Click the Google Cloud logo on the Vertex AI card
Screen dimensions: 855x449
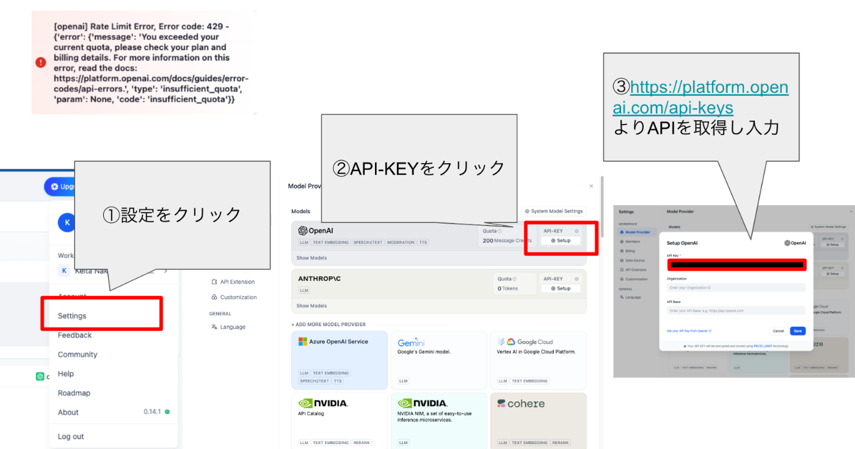coord(525,342)
